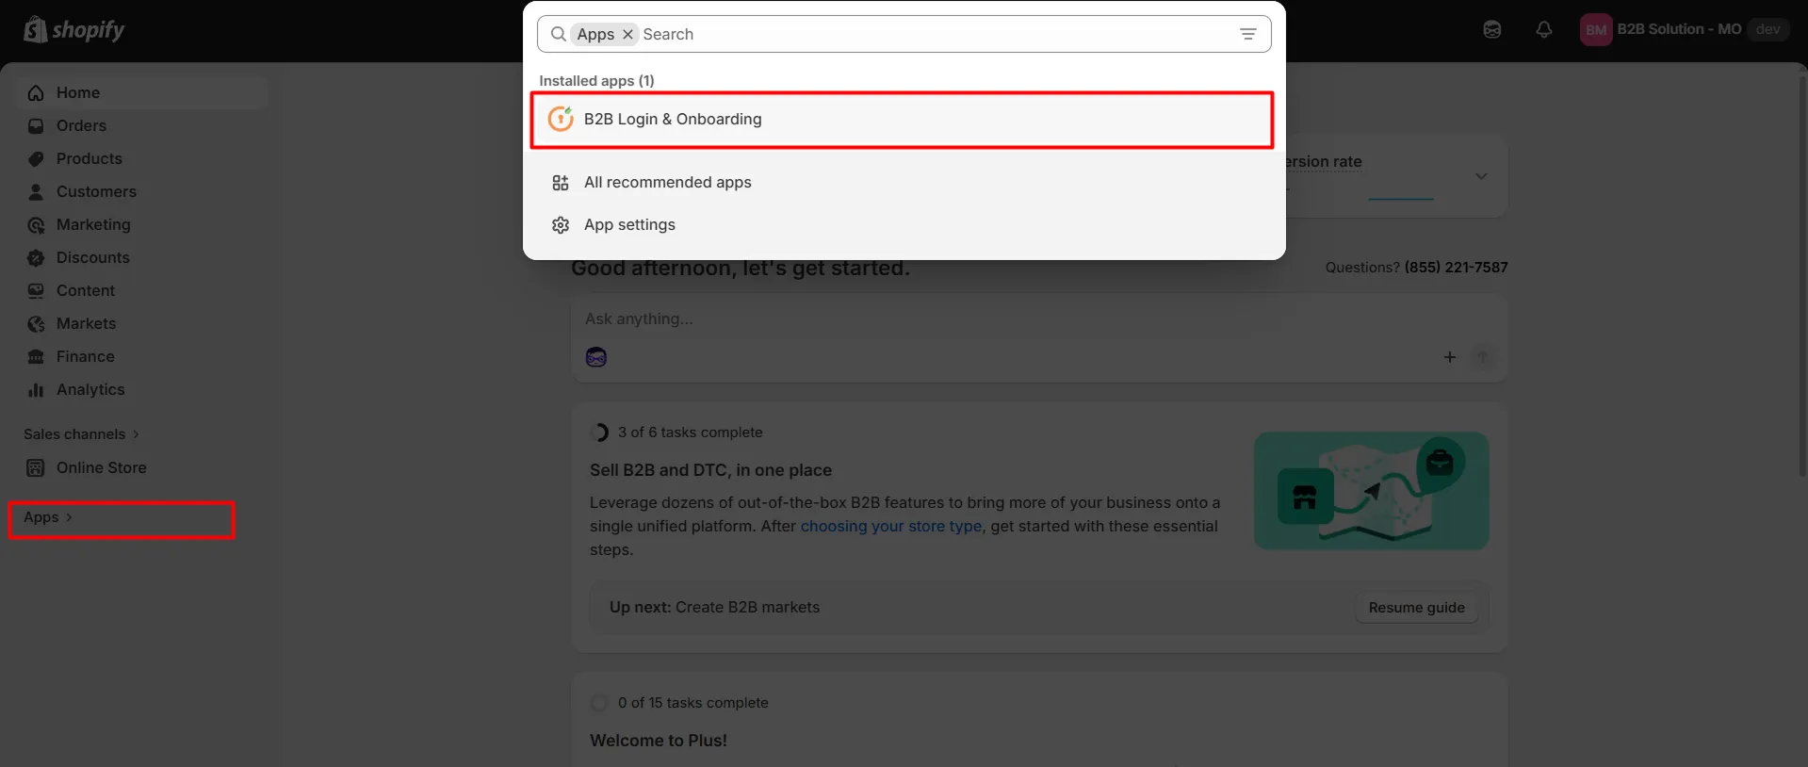
Task: Click the 0 of 15 tasks progress circle
Action: tap(600, 702)
